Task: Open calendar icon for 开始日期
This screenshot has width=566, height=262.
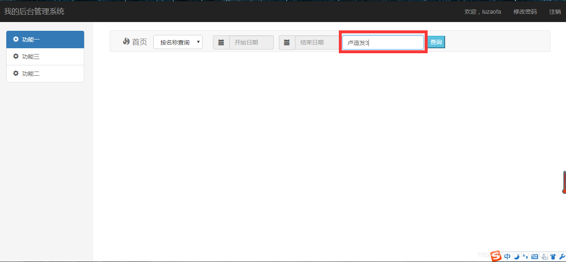Action: (221, 42)
